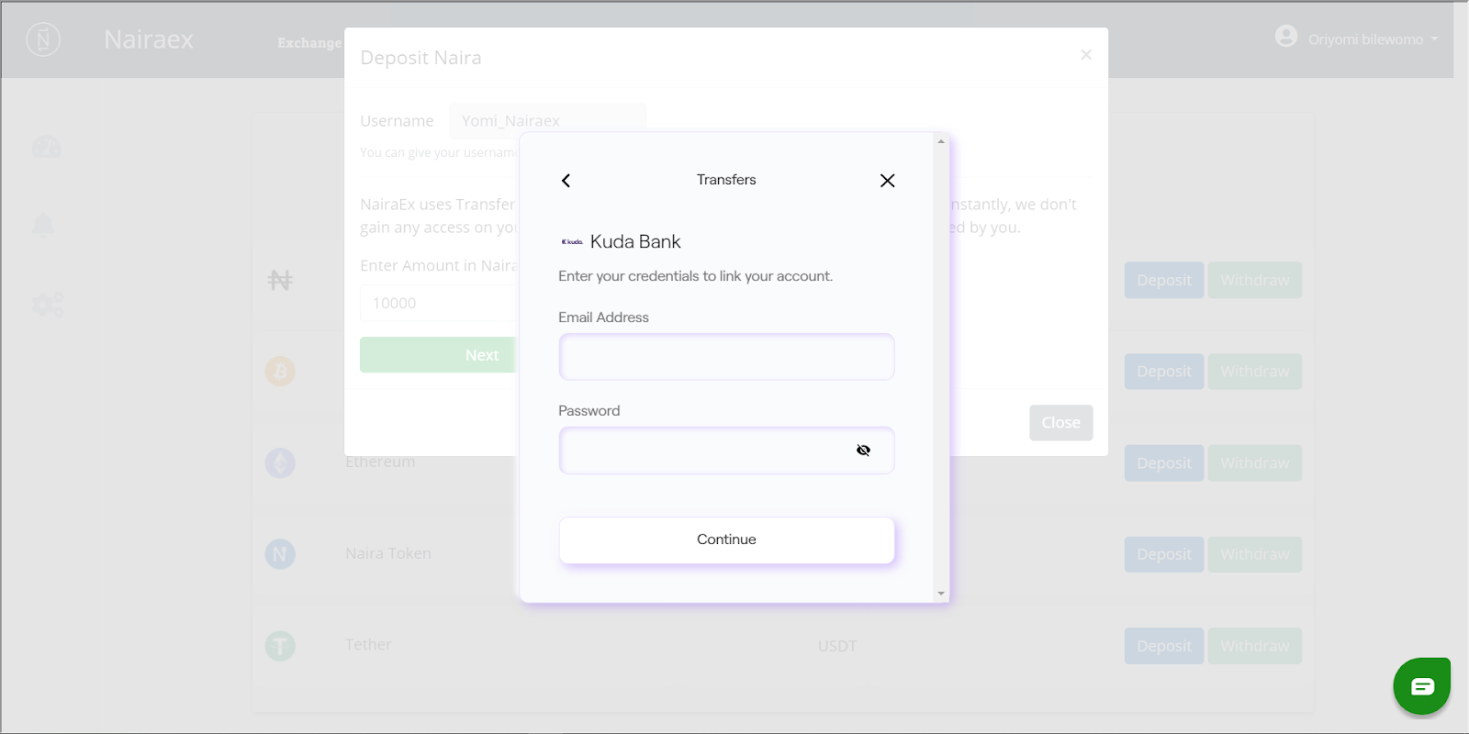The width and height of the screenshot is (1469, 734).
Task: Click the Transfers popup scroll up arrow
Action: pos(941,141)
